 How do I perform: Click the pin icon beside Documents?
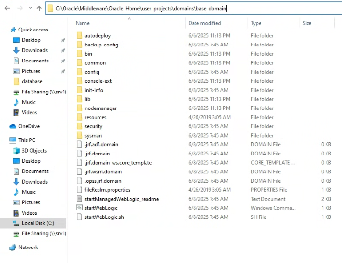[63, 61]
